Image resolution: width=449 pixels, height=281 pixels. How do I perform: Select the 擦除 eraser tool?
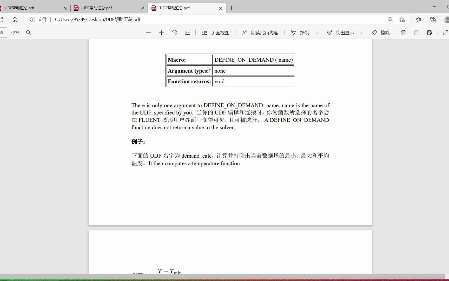[381, 33]
